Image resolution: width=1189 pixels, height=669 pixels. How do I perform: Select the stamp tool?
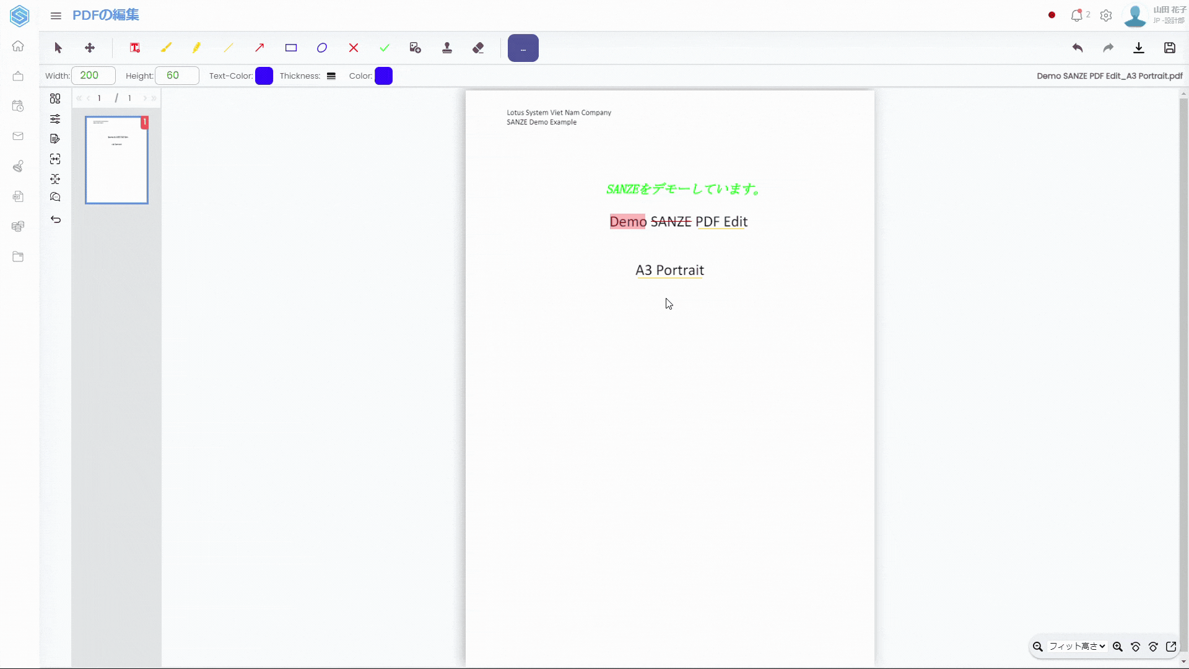click(x=447, y=48)
